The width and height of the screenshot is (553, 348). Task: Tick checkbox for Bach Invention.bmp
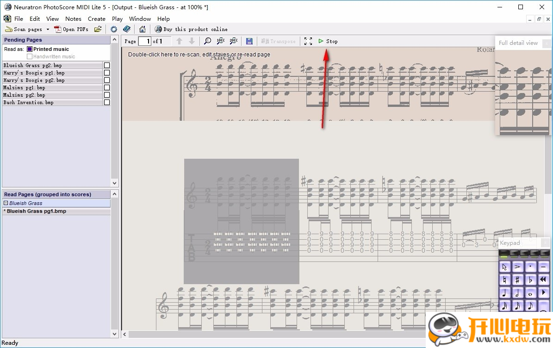point(107,102)
